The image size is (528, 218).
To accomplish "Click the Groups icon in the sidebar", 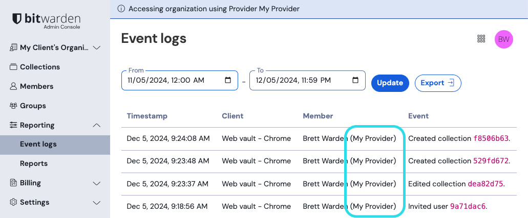I will (x=13, y=106).
